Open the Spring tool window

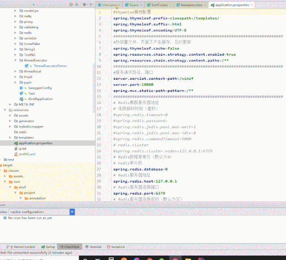tap(50, 247)
